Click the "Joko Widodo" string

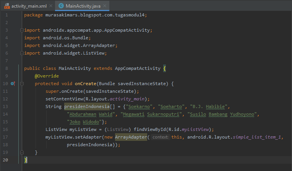point(84,122)
